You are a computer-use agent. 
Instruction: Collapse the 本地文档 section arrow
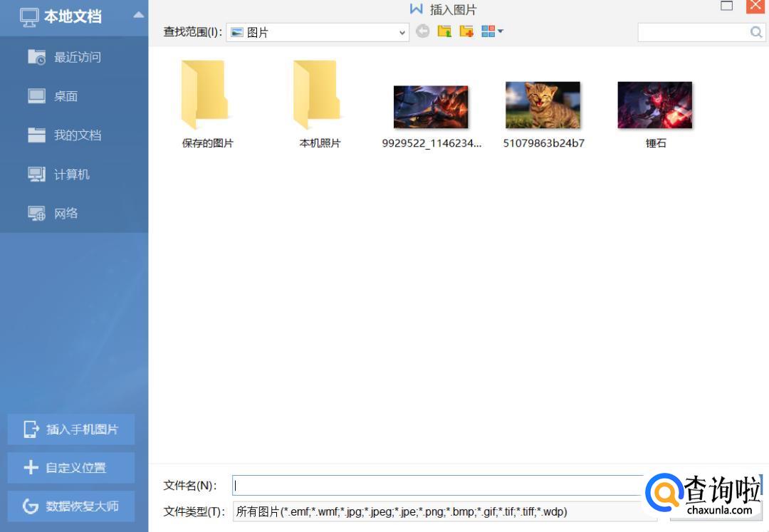(x=139, y=15)
